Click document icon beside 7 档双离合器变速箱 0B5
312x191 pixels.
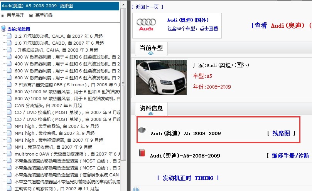pyautogui.click(x=9, y=84)
